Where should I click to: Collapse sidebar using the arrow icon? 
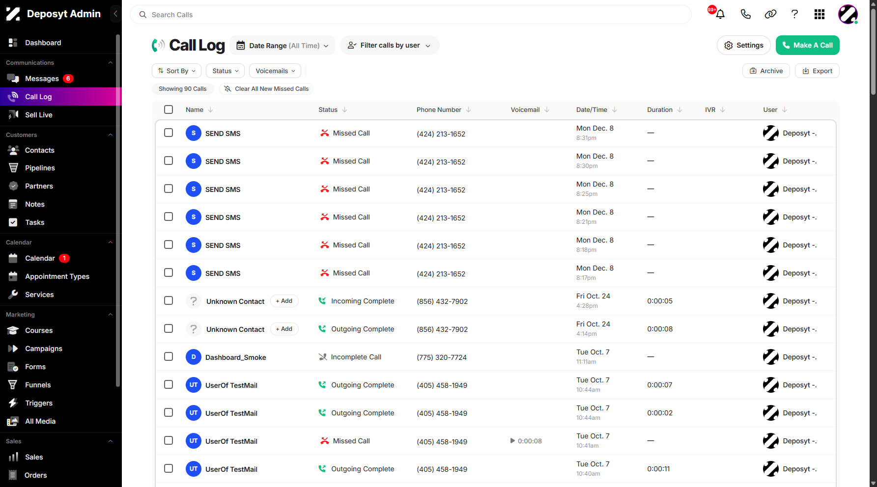tap(115, 14)
